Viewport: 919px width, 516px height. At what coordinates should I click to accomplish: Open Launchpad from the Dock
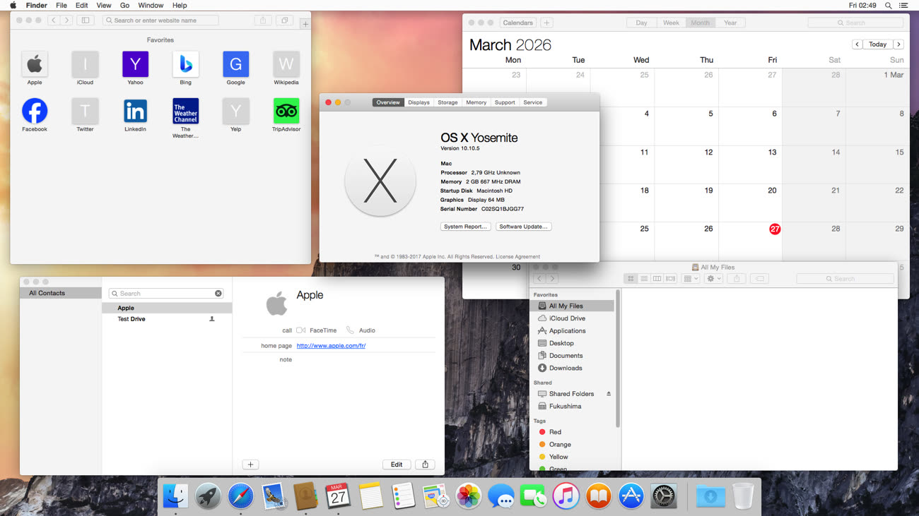(x=209, y=497)
